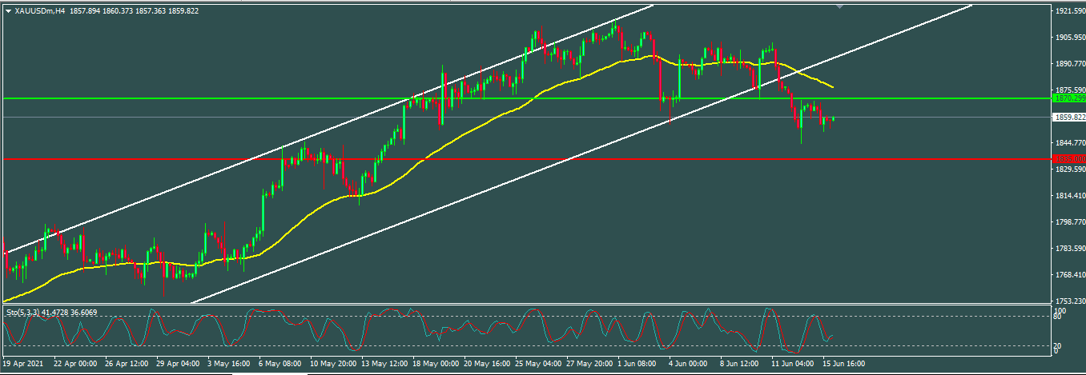Click the dropdown triangle beside XAUUSDm,H4
The image size is (1086, 375).
point(8,10)
